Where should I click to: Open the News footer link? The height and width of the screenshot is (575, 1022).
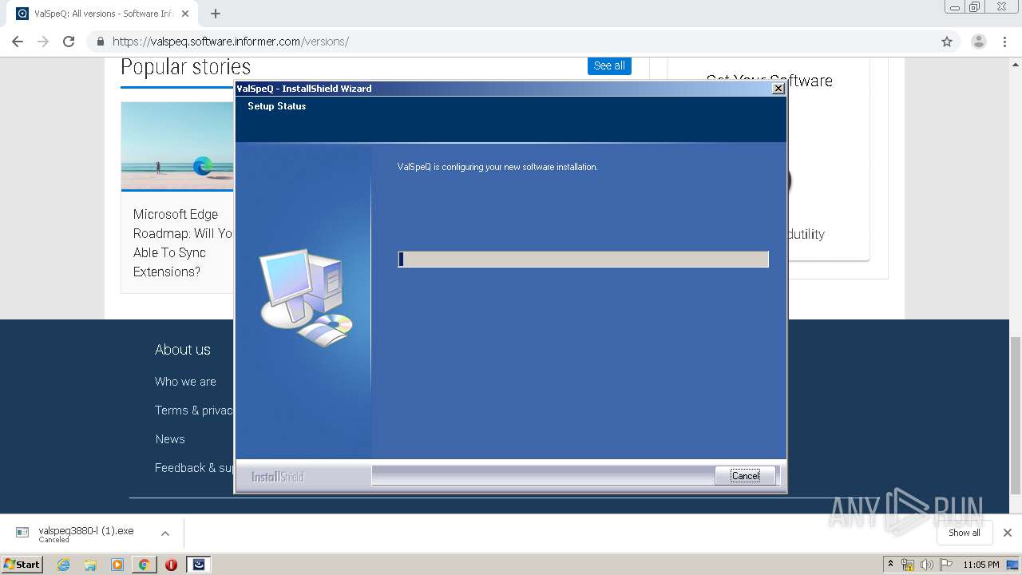click(x=170, y=439)
